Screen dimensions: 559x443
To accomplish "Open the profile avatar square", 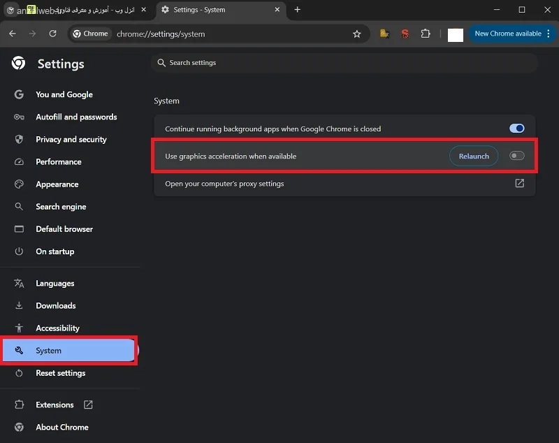I will (456, 35).
